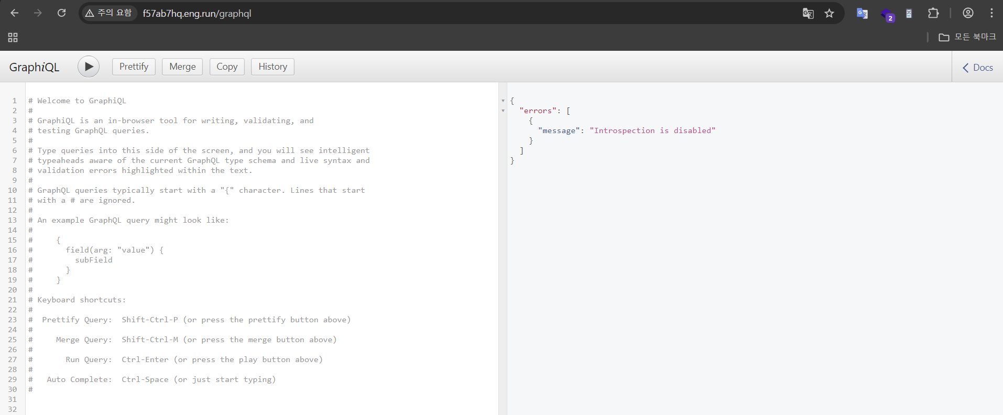Click the "# Welcome to GraphiQL" comment line
The image size is (1003, 415).
pos(77,101)
